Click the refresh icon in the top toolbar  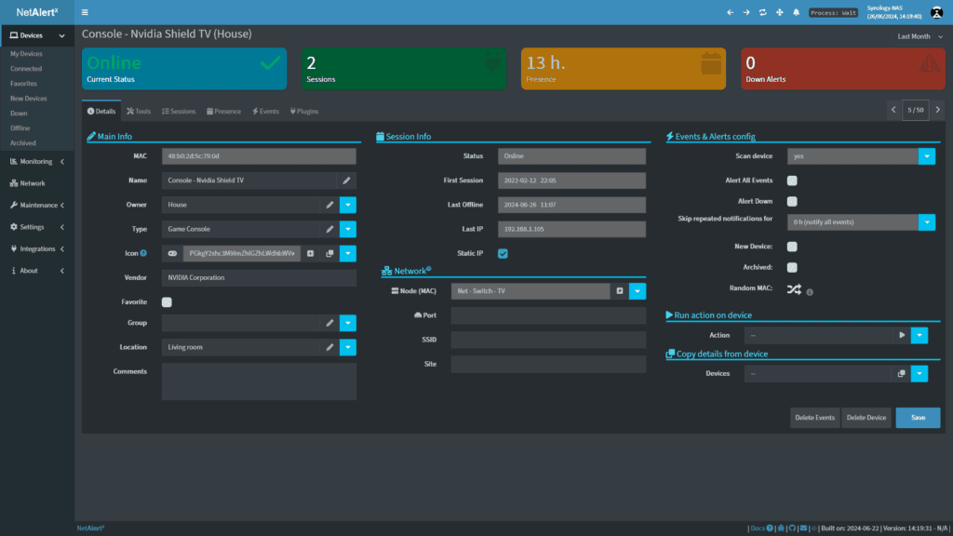pyautogui.click(x=762, y=12)
